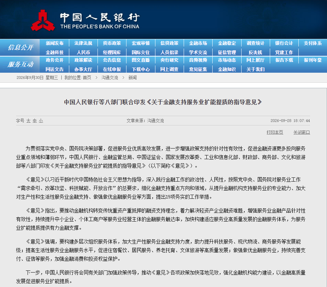
Task: Open 关于我们 page
Action: [255, 69]
